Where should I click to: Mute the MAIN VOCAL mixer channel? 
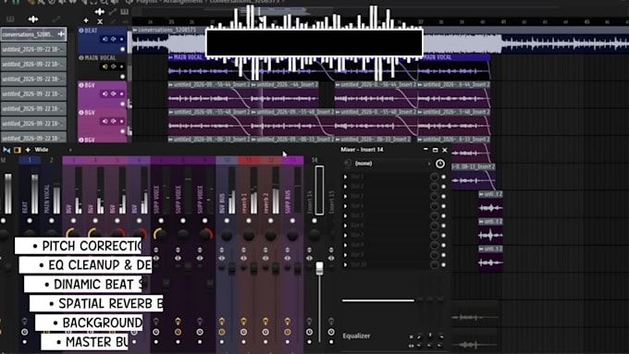pyautogui.click(x=52, y=221)
